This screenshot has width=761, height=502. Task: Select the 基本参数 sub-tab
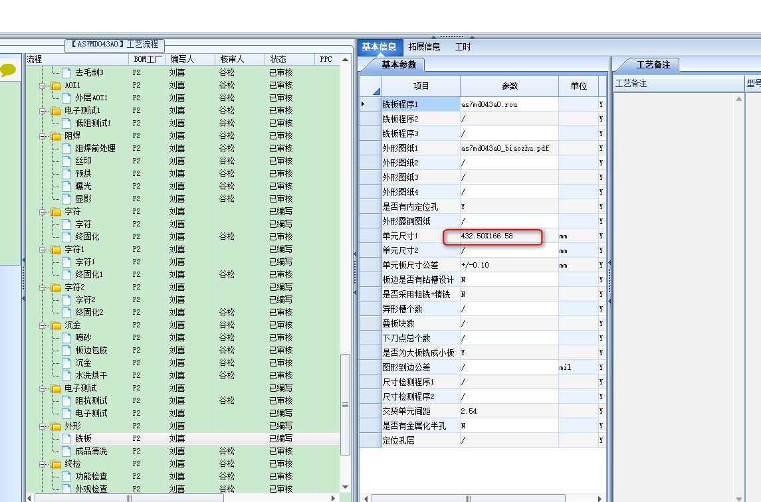pos(399,64)
